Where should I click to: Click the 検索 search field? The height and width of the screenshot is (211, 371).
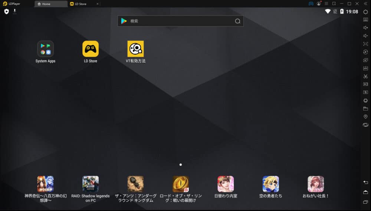[x=181, y=21]
